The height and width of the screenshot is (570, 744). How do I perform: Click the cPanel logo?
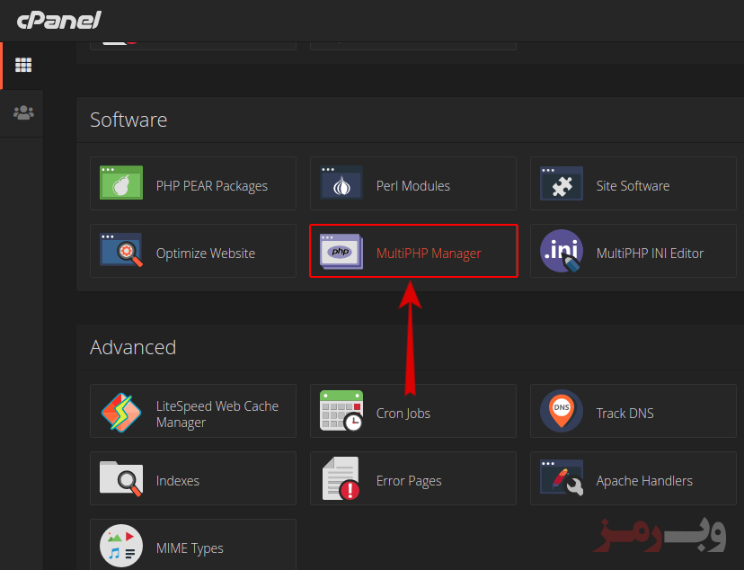58,21
